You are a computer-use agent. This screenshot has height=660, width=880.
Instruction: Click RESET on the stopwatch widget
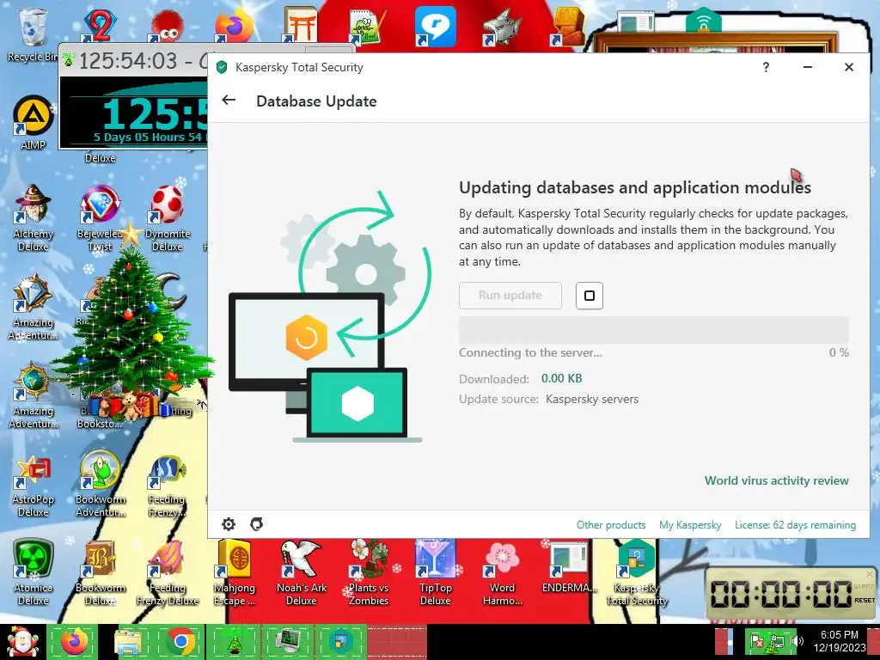point(865,600)
